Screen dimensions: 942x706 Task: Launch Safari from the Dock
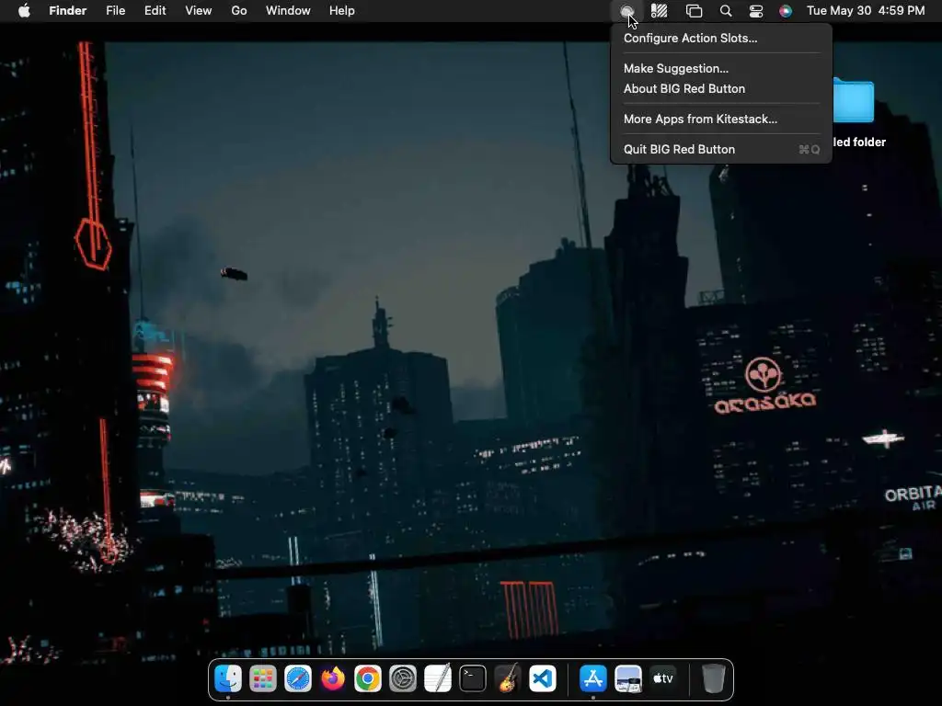pos(298,679)
